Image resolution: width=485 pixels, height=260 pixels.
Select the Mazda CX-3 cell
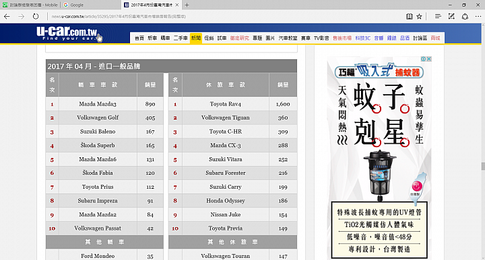click(x=226, y=145)
